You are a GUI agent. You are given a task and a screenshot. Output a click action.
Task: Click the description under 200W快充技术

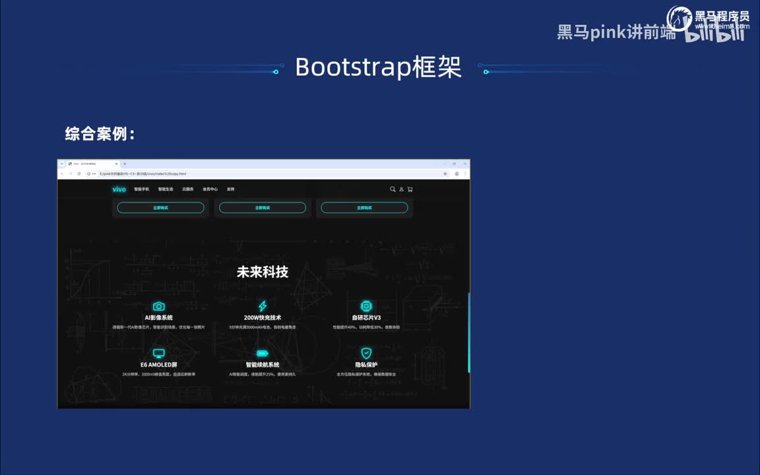coord(262,327)
